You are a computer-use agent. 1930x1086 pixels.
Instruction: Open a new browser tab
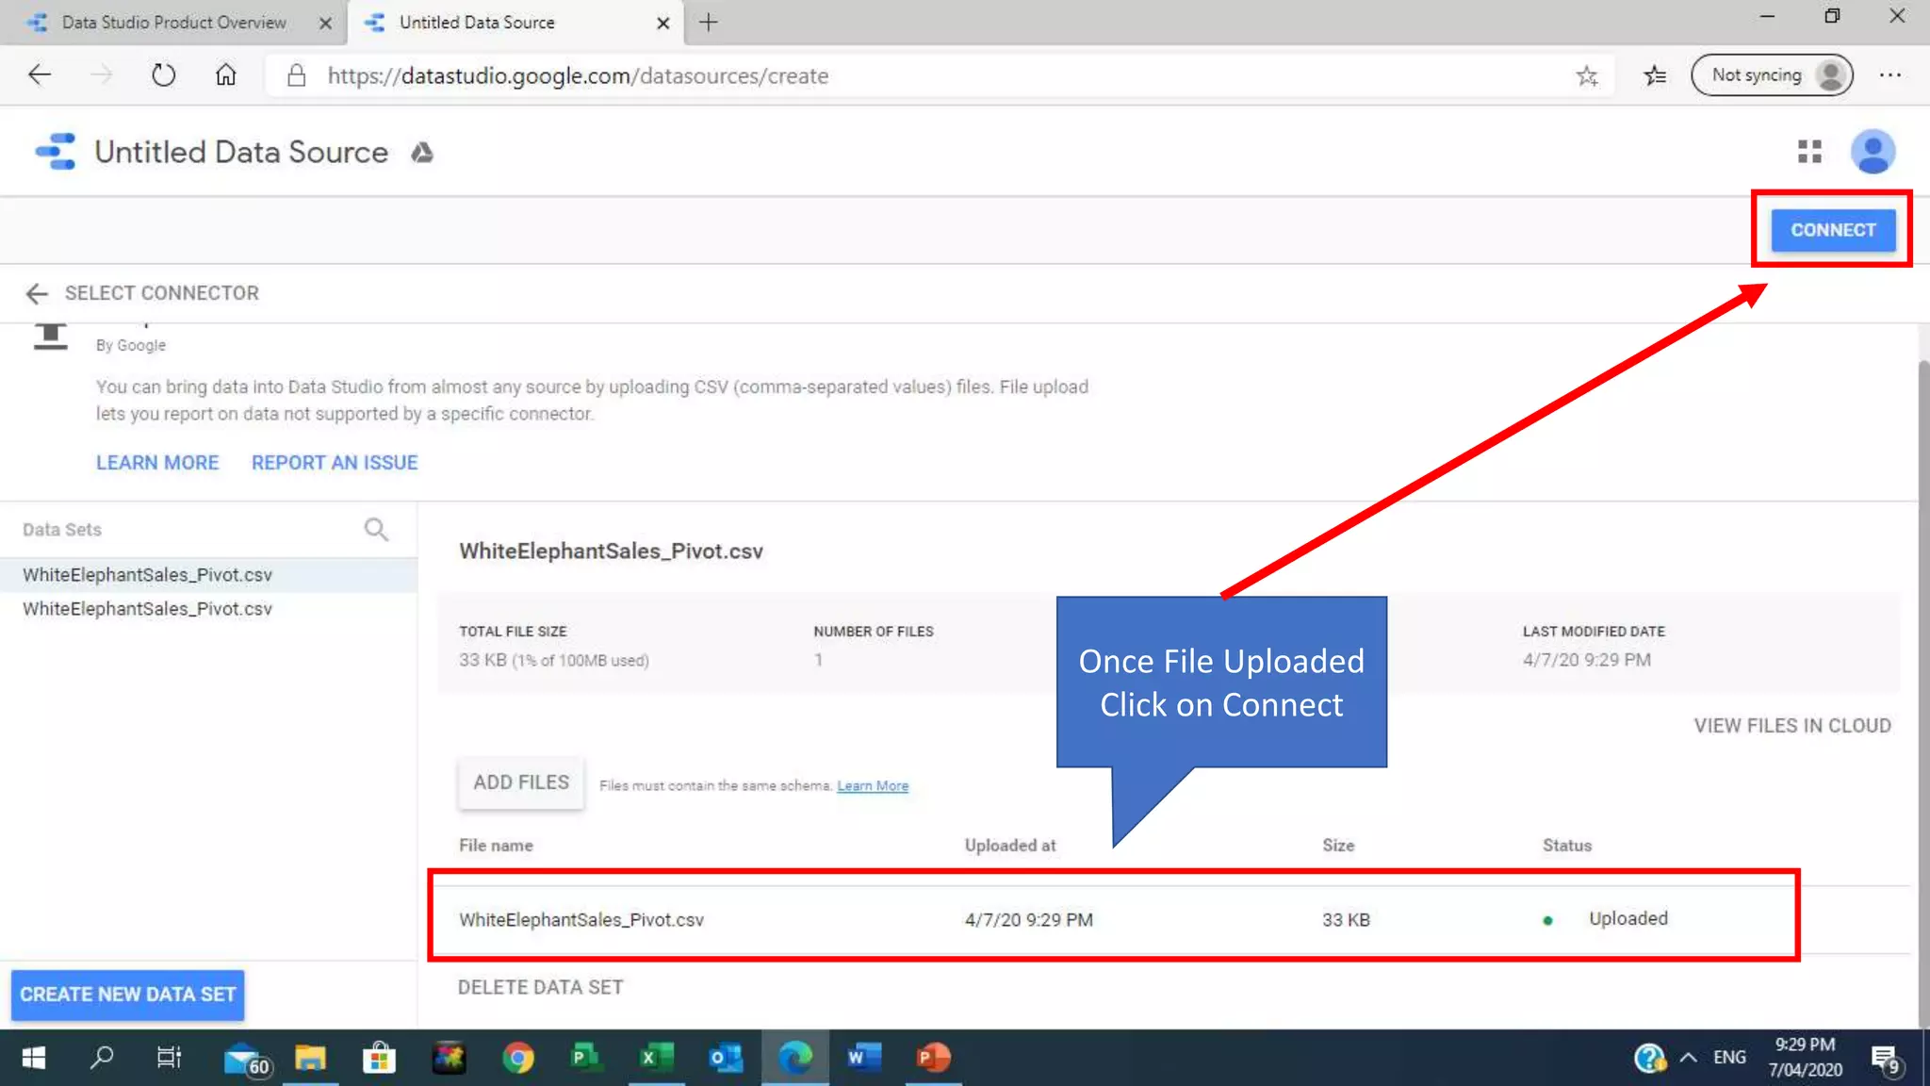click(x=709, y=23)
